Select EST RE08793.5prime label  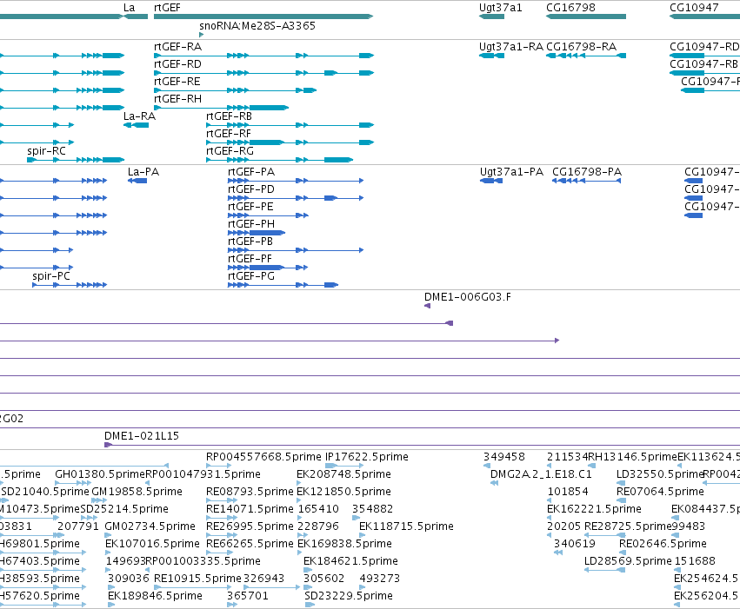tap(250, 492)
